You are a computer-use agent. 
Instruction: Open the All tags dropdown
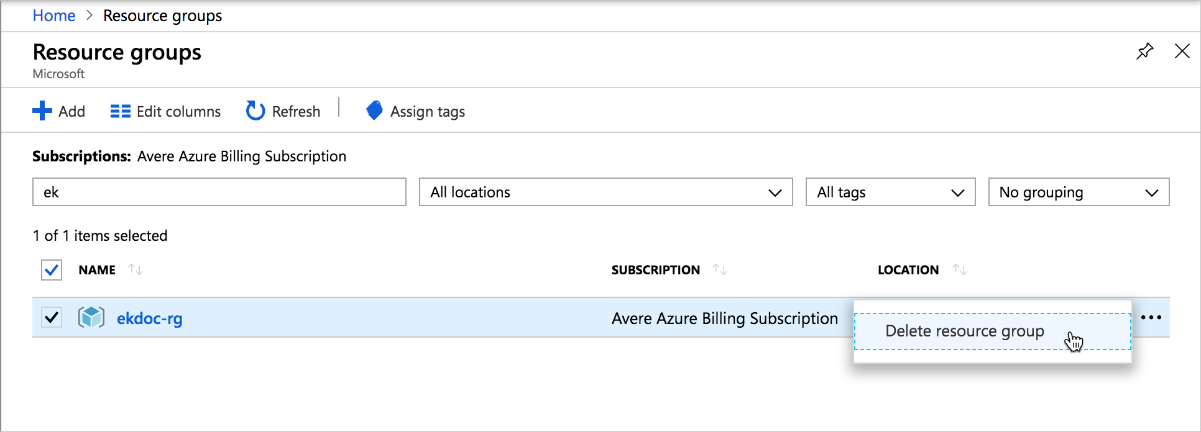890,192
